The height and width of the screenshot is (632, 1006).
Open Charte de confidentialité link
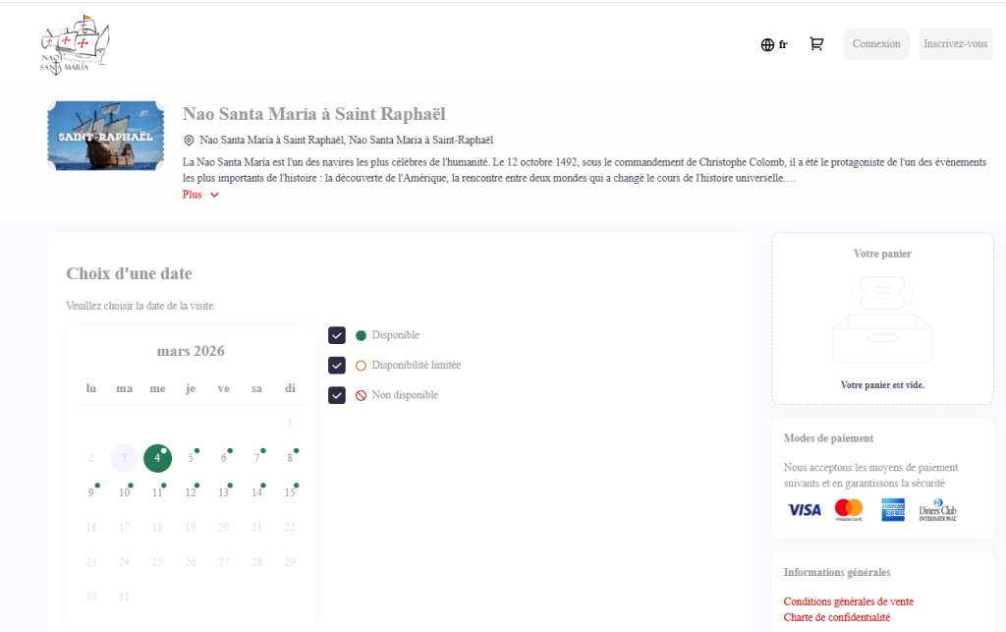pyautogui.click(x=836, y=617)
